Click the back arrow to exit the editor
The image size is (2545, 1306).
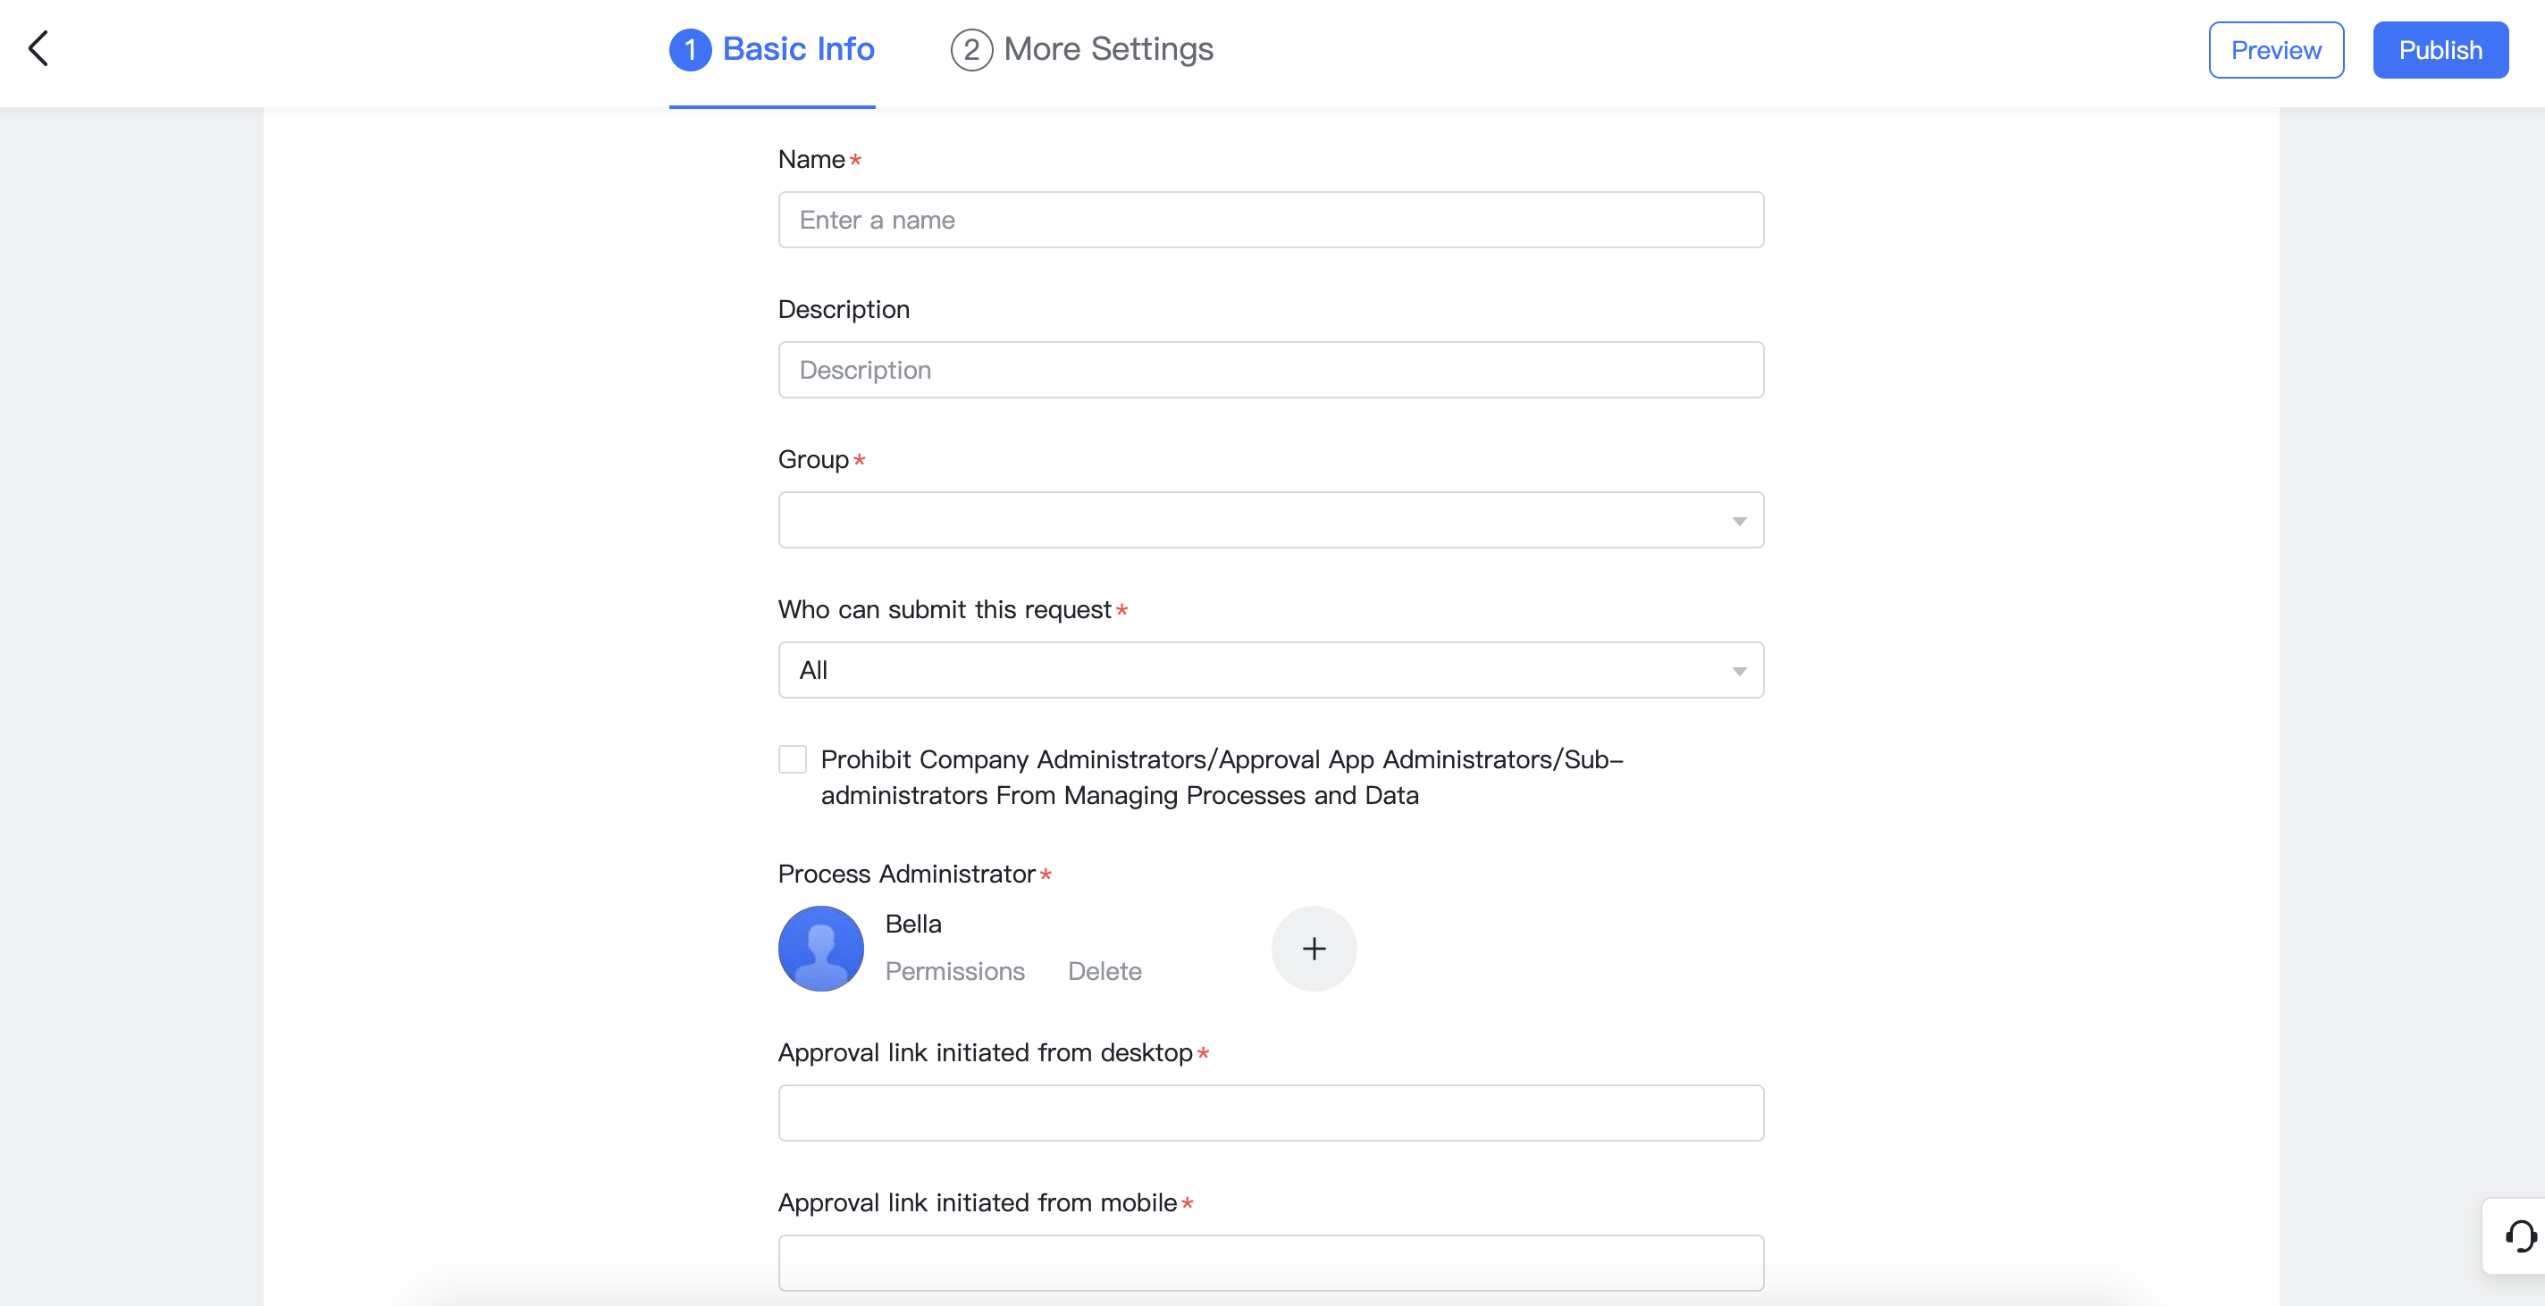coord(38,47)
